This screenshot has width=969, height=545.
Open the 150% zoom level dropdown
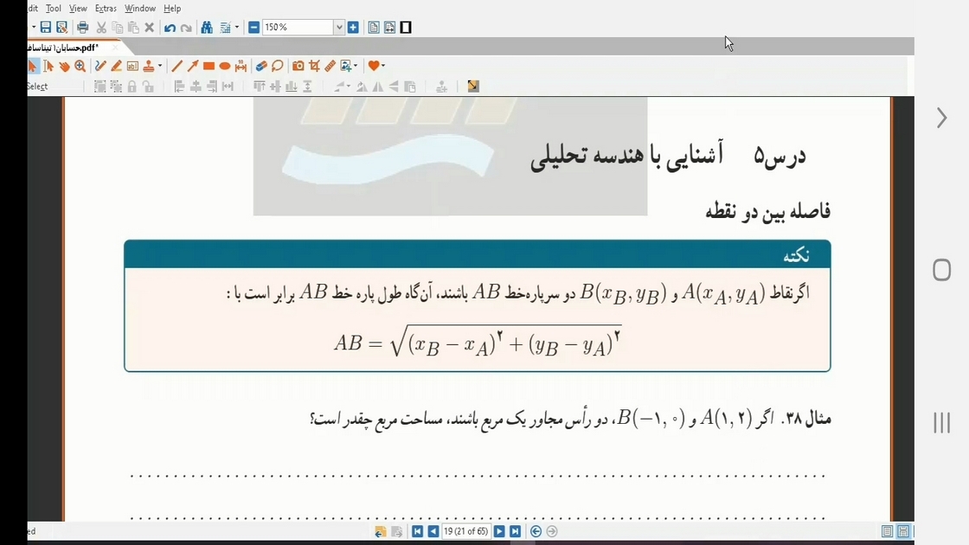point(338,27)
